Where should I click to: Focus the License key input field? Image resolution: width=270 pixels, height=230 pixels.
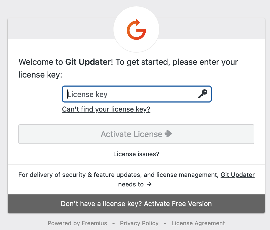(x=137, y=94)
